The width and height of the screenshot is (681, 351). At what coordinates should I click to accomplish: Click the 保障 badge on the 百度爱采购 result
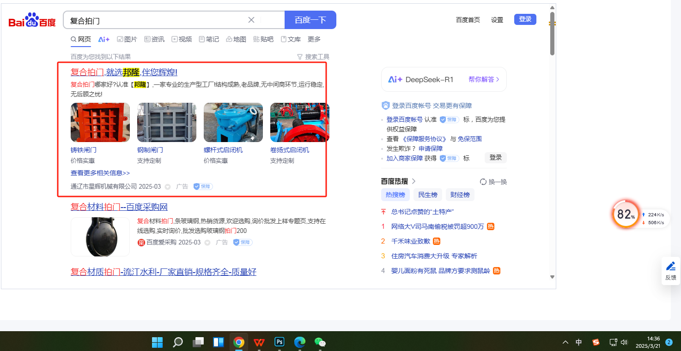coord(243,242)
